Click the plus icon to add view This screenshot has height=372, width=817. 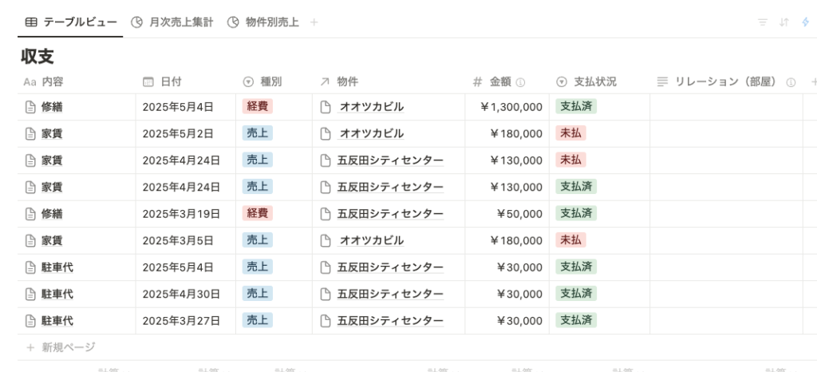(x=314, y=22)
